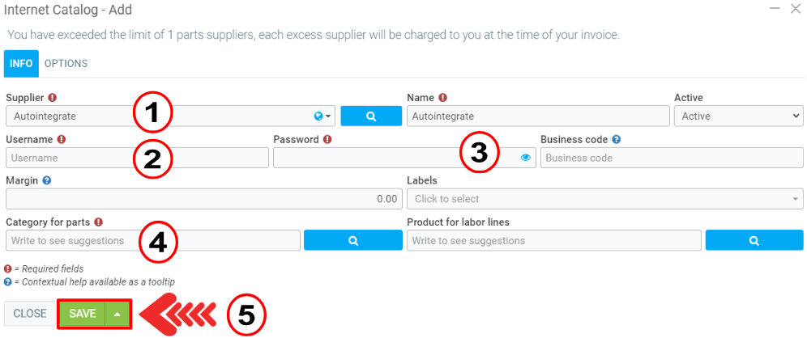Click the Business code help icon
The width and height of the screenshot is (807, 338).
[617, 139]
